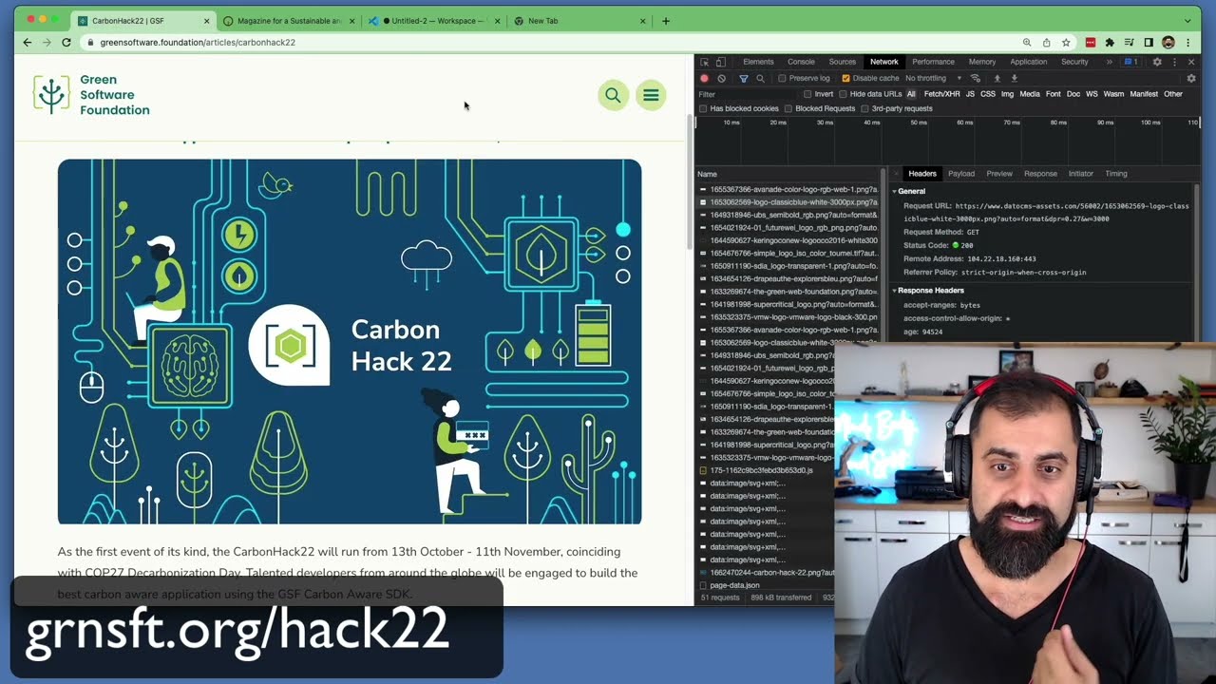
Task: Uncheck the Disable cache checkbox
Action: [845, 78]
